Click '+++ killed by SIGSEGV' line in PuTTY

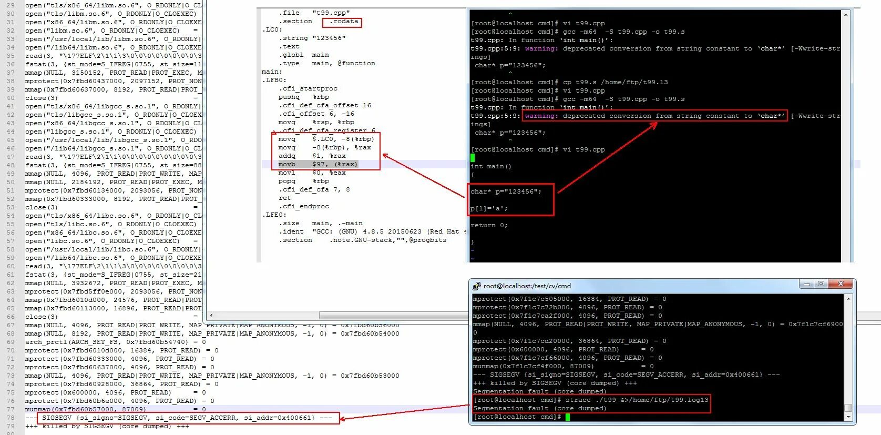click(555, 383)
